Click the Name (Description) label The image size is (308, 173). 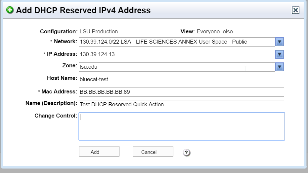[51, 103]
